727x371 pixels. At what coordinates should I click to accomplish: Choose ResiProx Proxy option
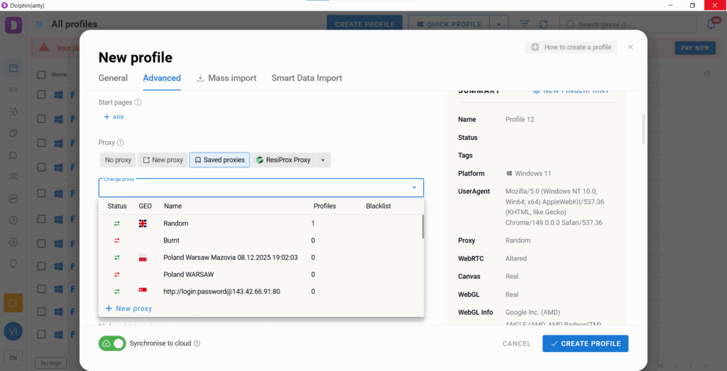point(283,160)
